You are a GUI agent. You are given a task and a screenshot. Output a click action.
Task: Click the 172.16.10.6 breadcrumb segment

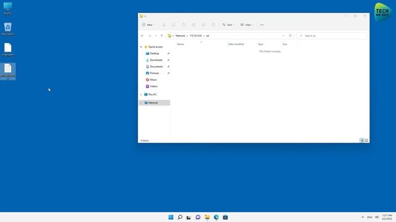click(196, 36)
